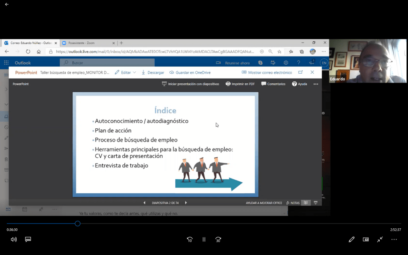Click Guardar en OneDrive
Viewport: 408px width, 255px height.
click(190, 73)
